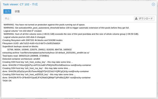Image resolution: width=158 pixels, height=99 pixels.
Task: Select the SHA256:VYX6snQQlcPq fingerprint line
Action: point(47,65)
